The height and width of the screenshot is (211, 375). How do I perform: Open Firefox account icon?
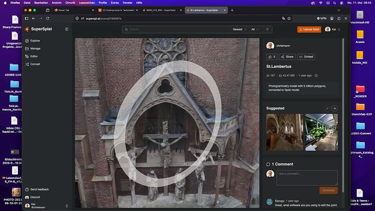point(332,18)
